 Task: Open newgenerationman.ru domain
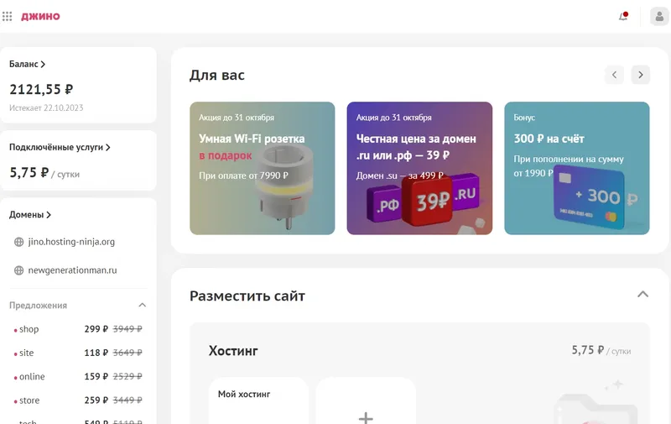point(72,270)
